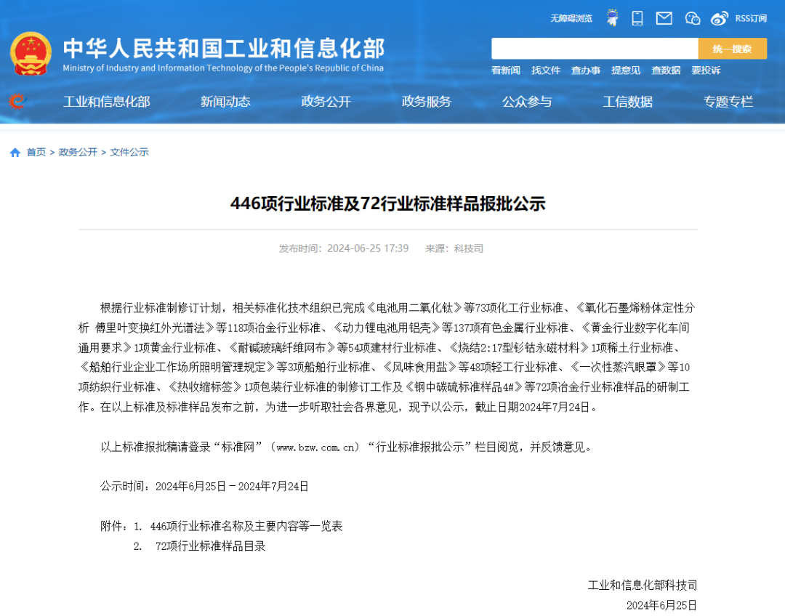Open 工业和信息化部 navigation menu
The height and width of the screenshot is (616, 785).
[107, 102]
